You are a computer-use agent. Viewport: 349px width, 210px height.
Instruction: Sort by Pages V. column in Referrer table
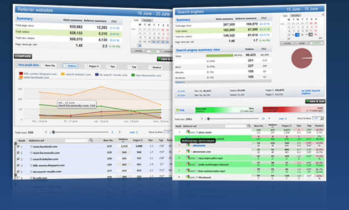pos(138,140)
